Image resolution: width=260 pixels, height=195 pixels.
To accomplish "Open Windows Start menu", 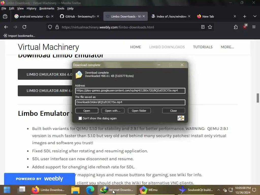I will (x=7, y=190).
